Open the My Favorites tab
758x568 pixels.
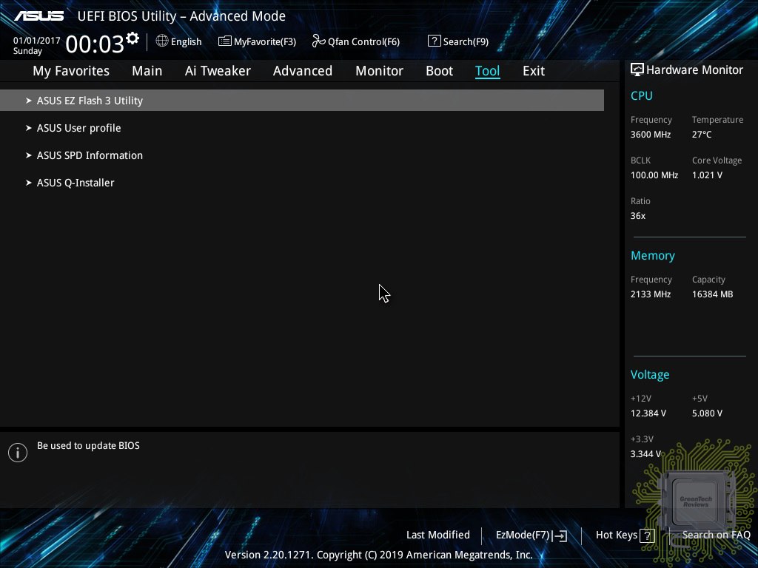point(71,71)
